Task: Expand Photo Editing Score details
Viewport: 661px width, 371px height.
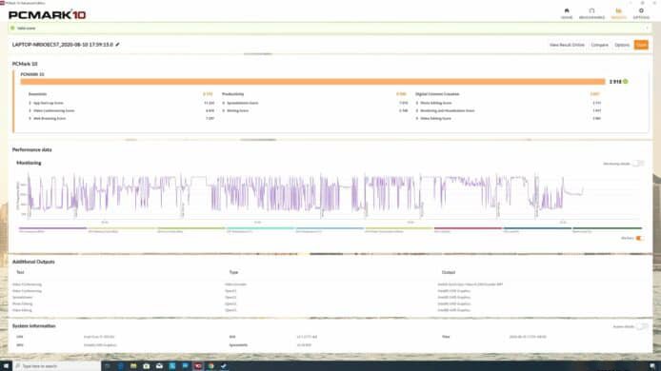Action: (417, 103)
